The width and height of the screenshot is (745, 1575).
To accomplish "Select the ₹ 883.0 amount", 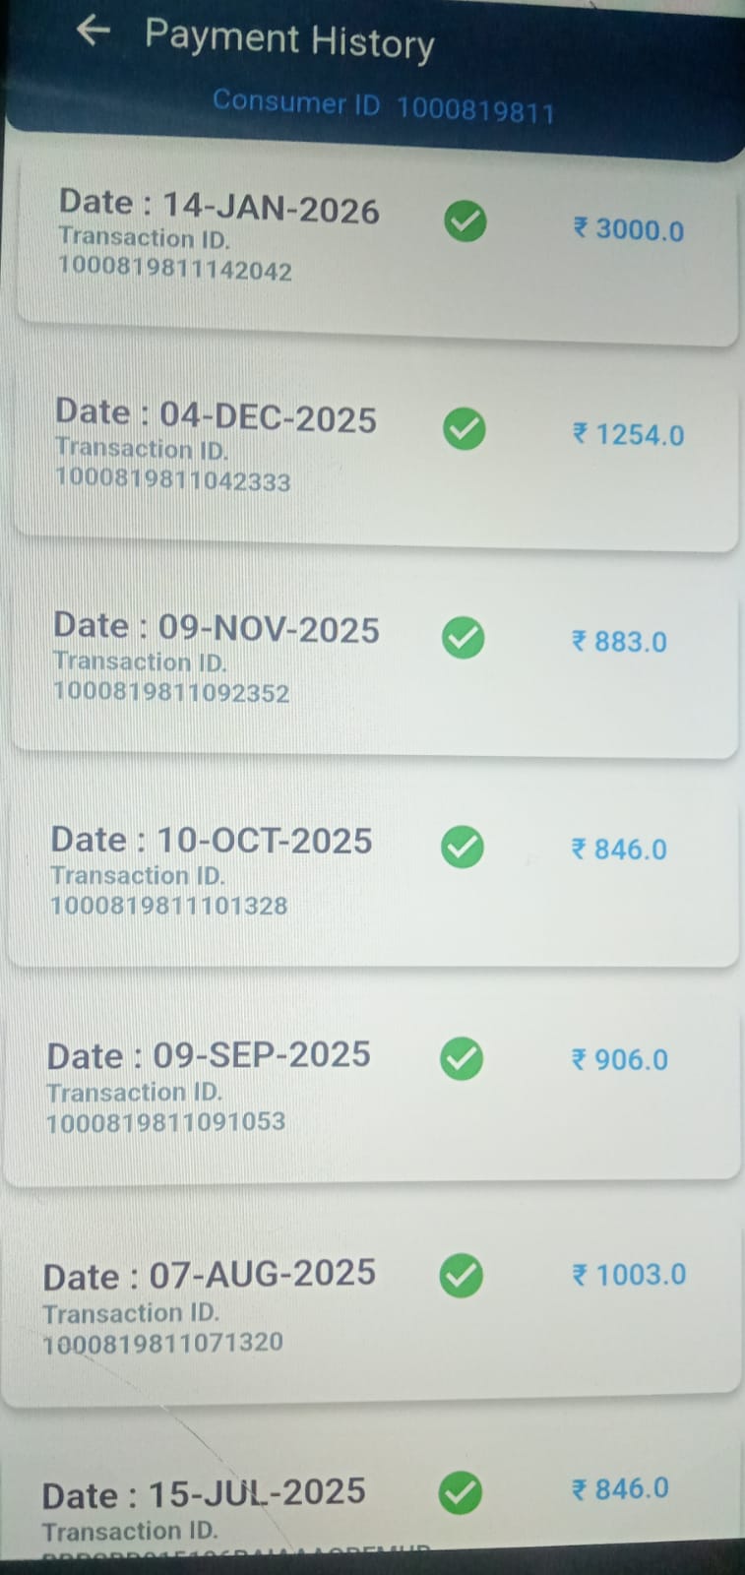I will pos(619,642).
